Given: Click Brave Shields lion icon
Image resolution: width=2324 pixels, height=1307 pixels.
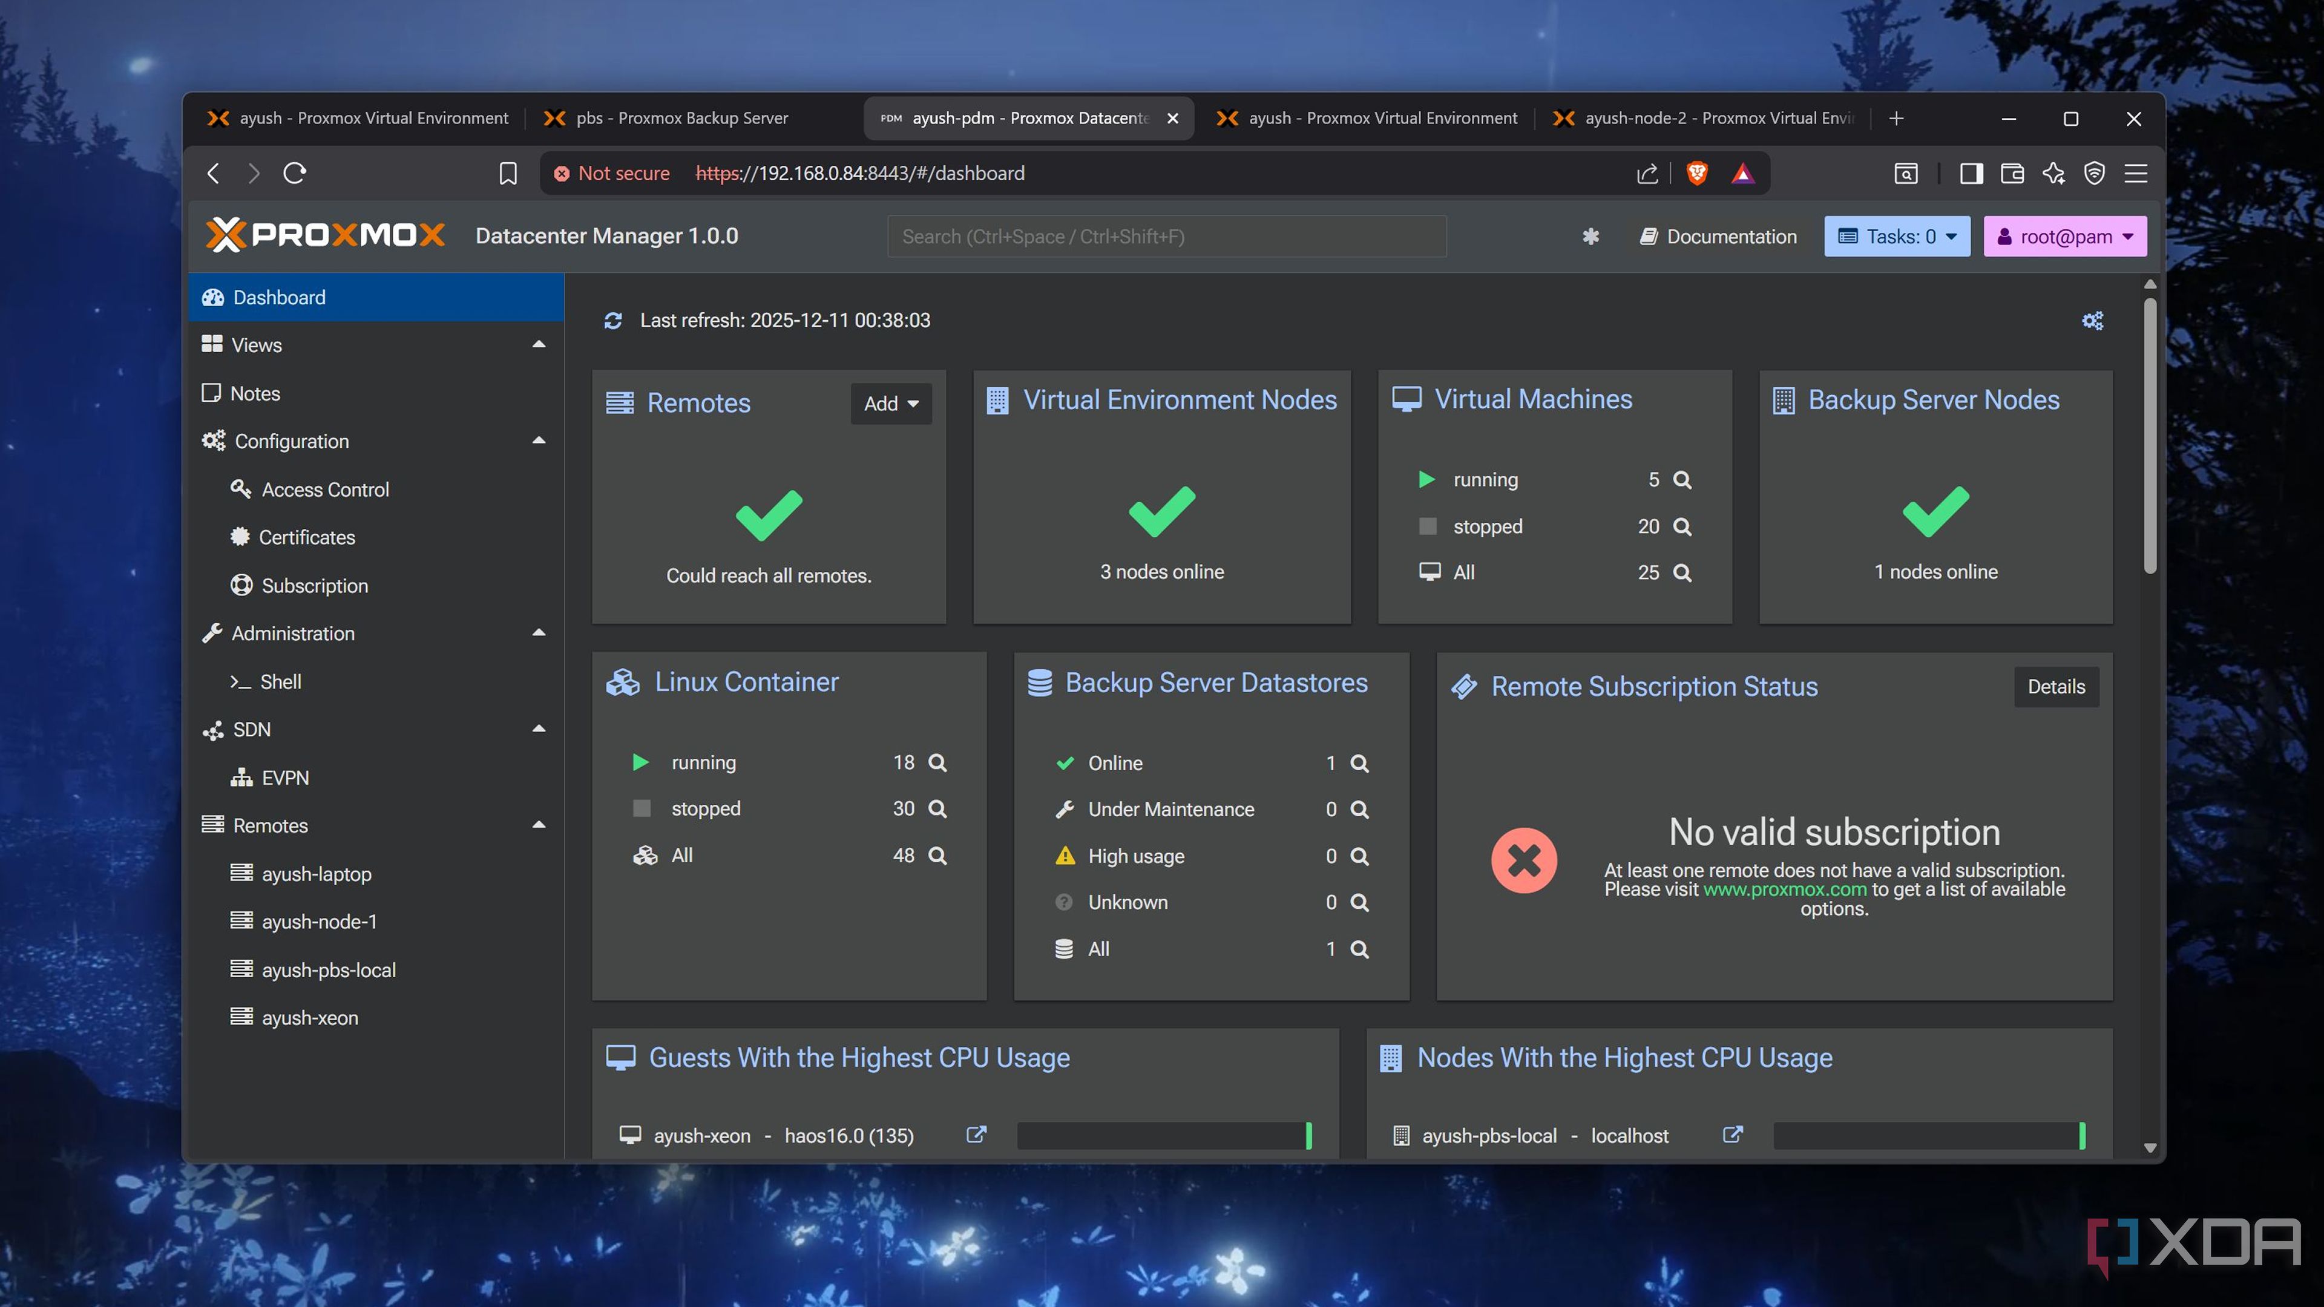Looking at the screenshot, I should click(1697, 173).
